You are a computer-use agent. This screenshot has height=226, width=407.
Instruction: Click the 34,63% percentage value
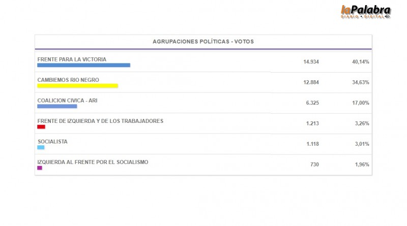coord(361,82)
